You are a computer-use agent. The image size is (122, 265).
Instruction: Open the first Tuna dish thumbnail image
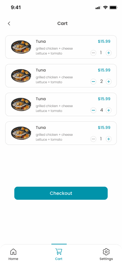pos(21,47)
